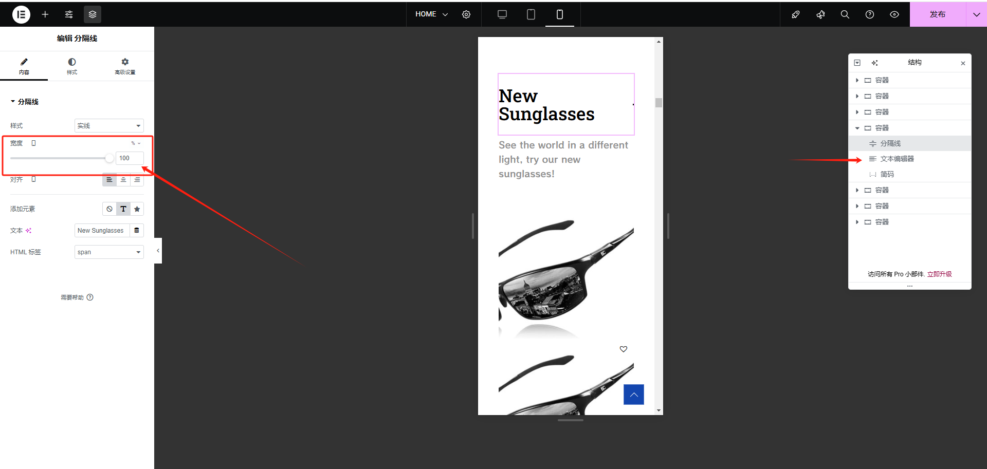This screenshot has height=469, width=987.
Task: Click the add element plus icon
Action: (x=45, y=14)
